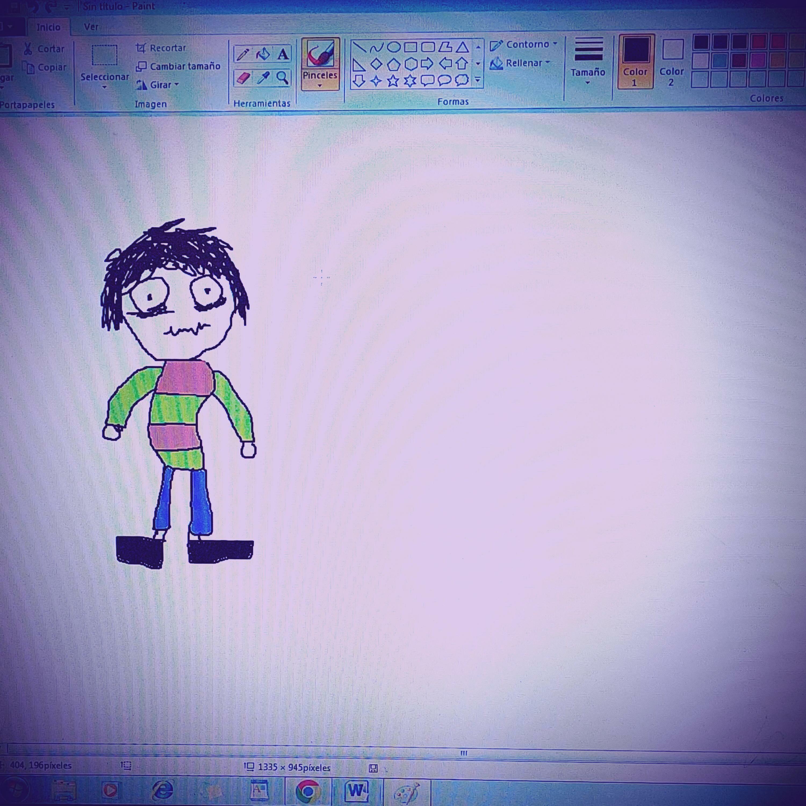Select the Fill with color bucket tool
Viewport: 806px width, 806px height.
(x=263, y=54)
